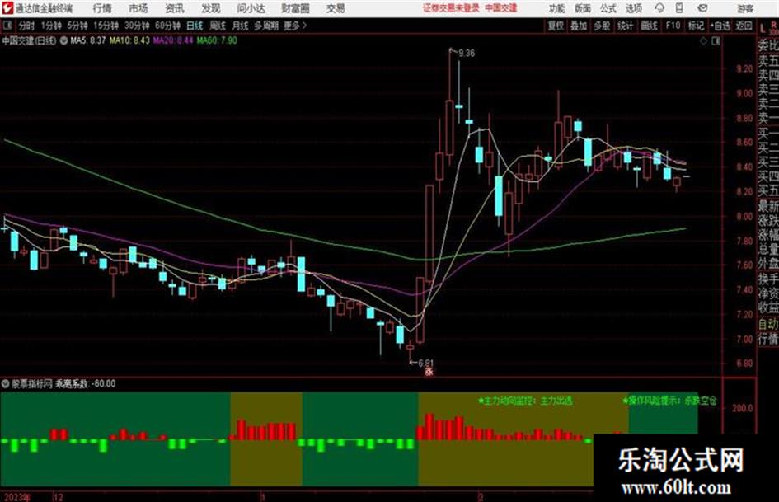Toggle the panel layout icon beside 分时
Screen dimensions: 779x502
[x=7, y=26]
